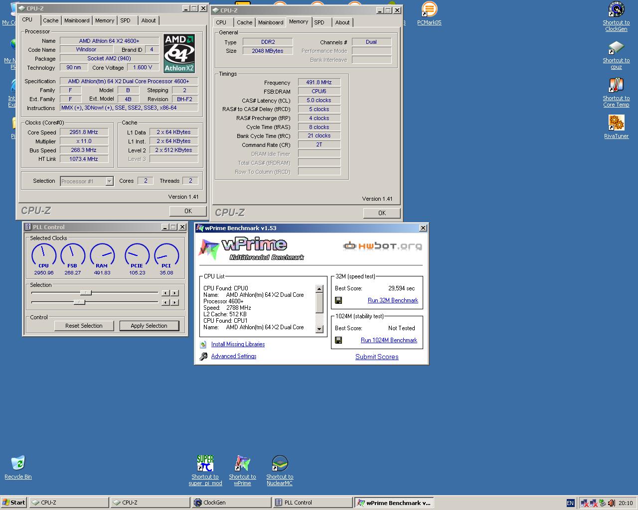
Task: Launch the NuclearMC shortcut icon
Action: (280, 463)
